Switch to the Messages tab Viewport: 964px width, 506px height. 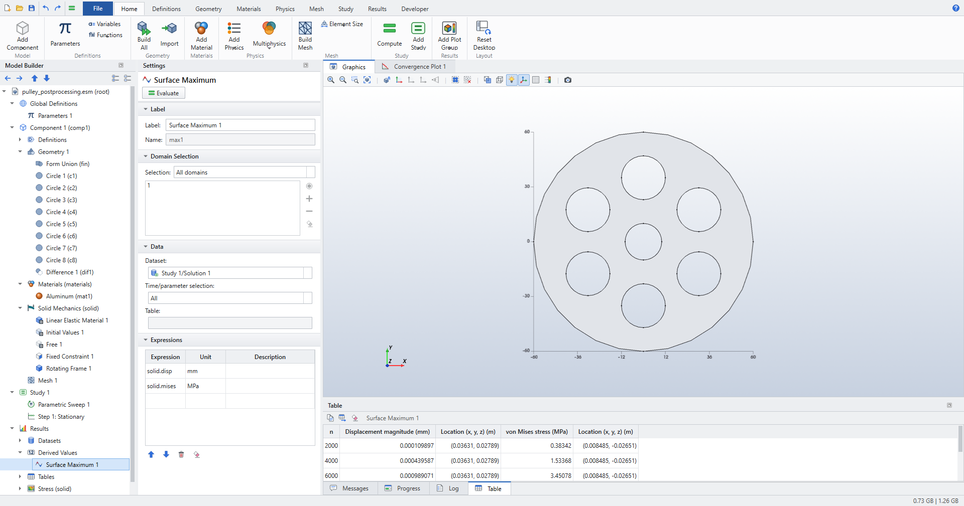pyautogui.click(x=349, y=488)
